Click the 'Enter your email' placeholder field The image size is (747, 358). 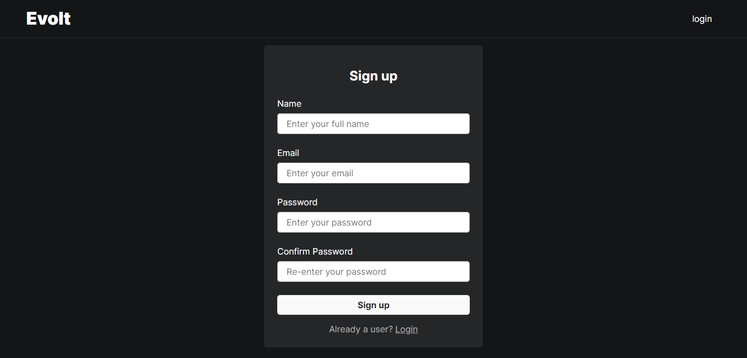373,173
